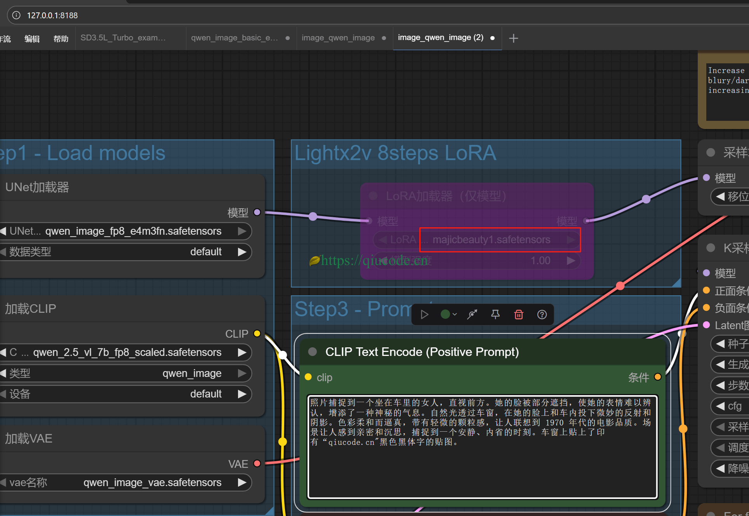
Task: Click 条件 output slot on Text Encode
Action: coord(658,377)
